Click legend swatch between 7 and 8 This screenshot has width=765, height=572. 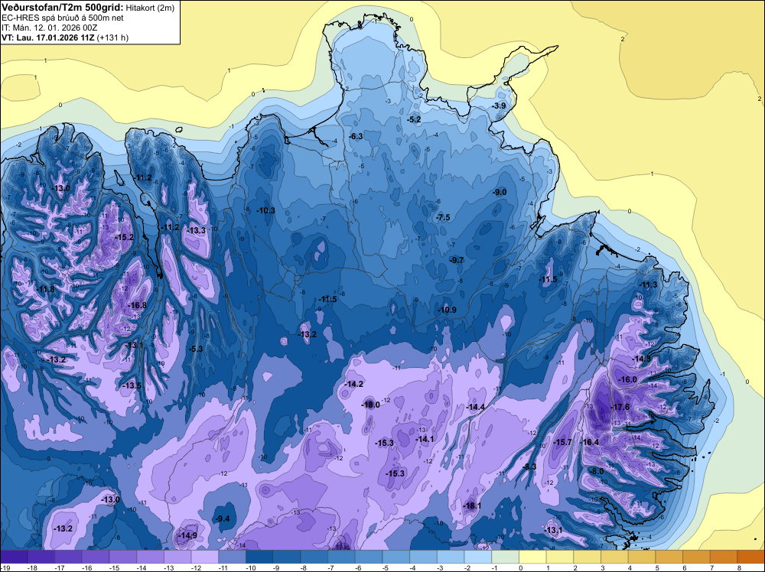[724, 557]
